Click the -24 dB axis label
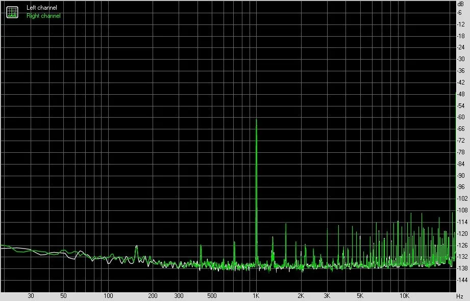This screenshot has width=470, height=301. (x=461, y=47)
